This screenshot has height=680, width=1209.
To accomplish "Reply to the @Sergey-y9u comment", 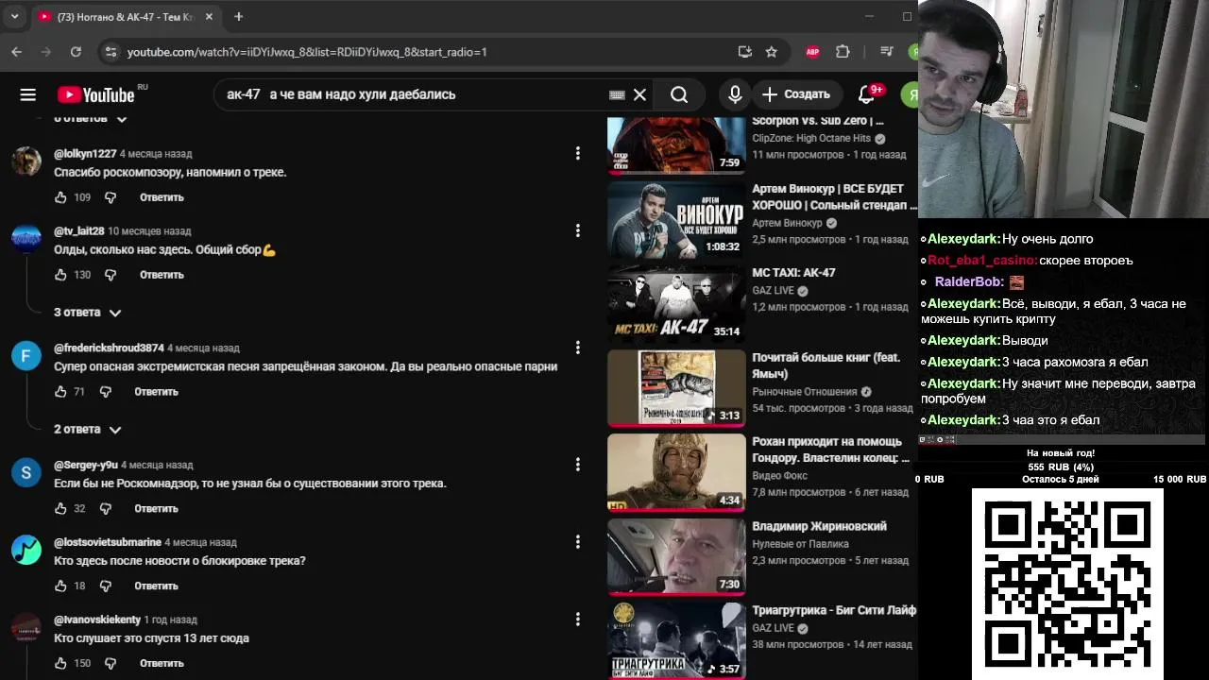I will [156, 509].
